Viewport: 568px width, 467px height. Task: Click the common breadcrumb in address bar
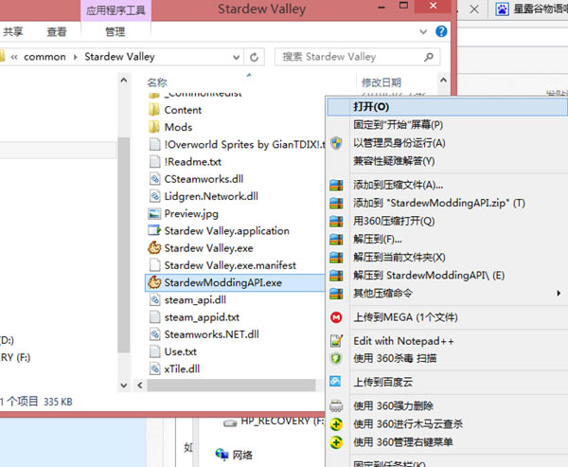[x=45, y=57]
